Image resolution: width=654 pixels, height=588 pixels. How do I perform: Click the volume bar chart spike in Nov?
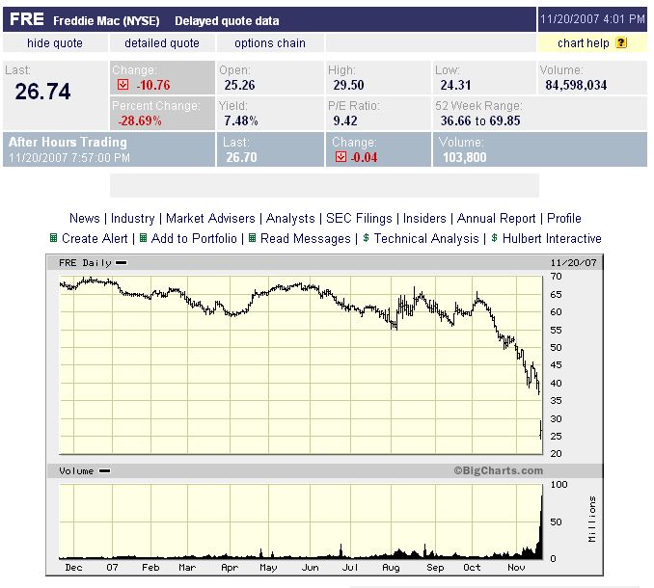[x=540, y=527]
